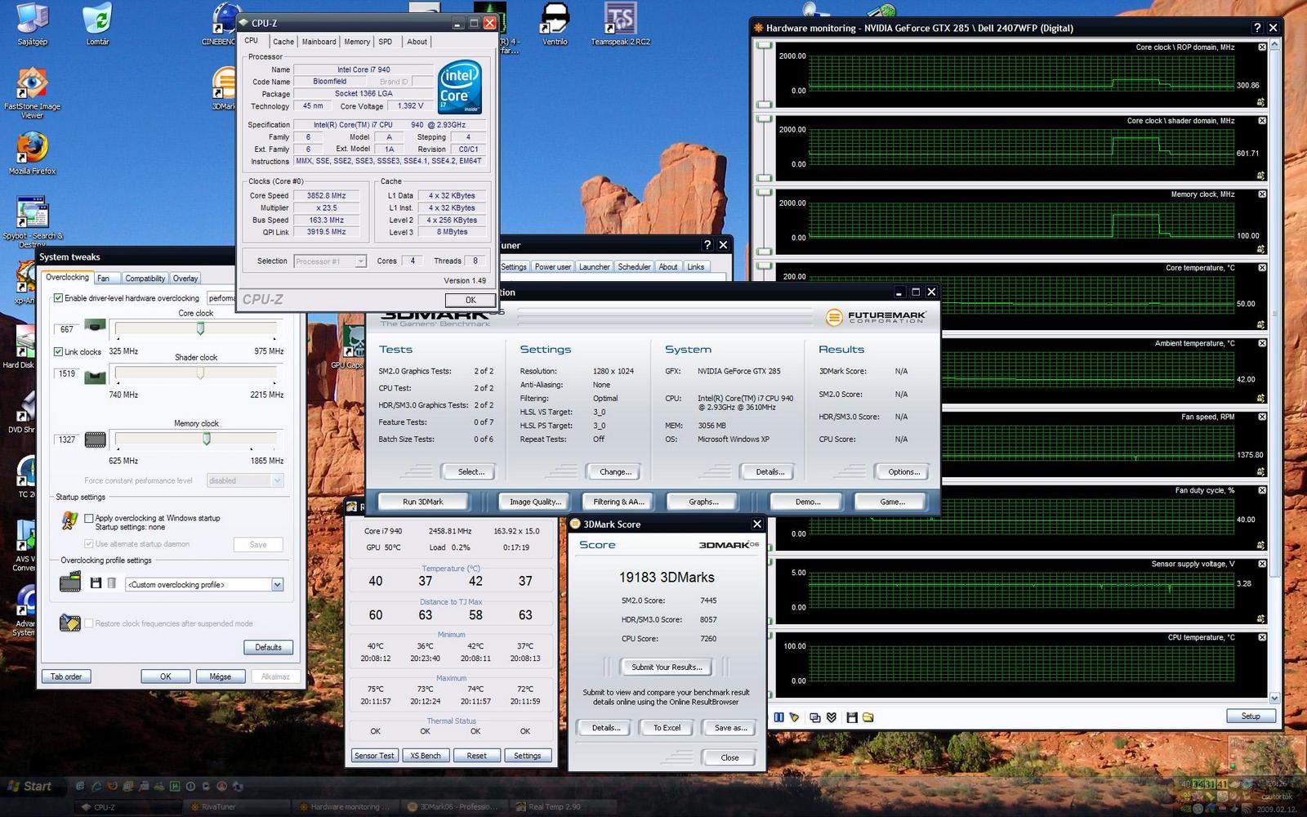Viewport: 1307px width, 817px height.
Task: Click Sensor Test in Real Temp
Action: [x=374, y=756]
